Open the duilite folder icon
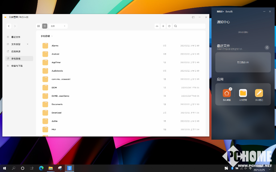This screenshot has height=172, width=276. 45,121
